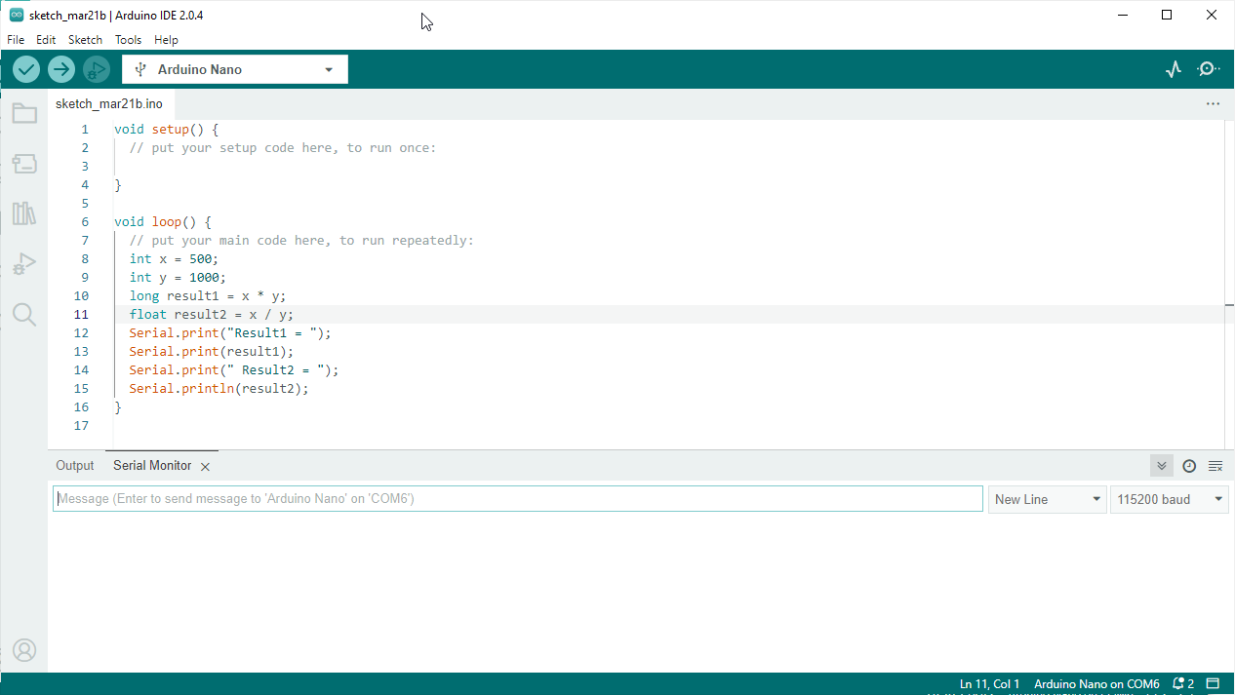Click the Verify sketch checkmark button
Screen dimensions: 1235x695
pyautogui.click(x=26, y=69)
